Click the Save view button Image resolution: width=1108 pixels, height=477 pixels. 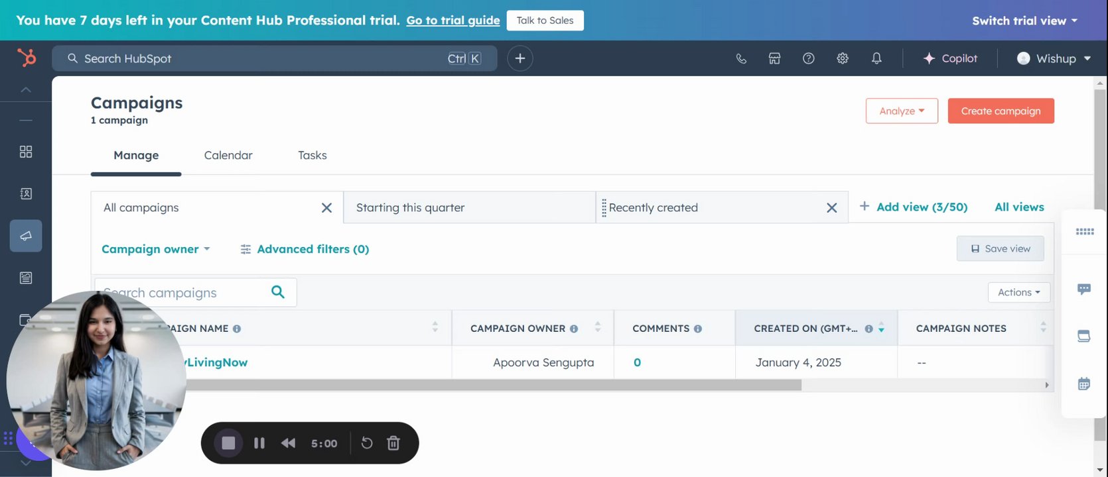click(1000, 248)
